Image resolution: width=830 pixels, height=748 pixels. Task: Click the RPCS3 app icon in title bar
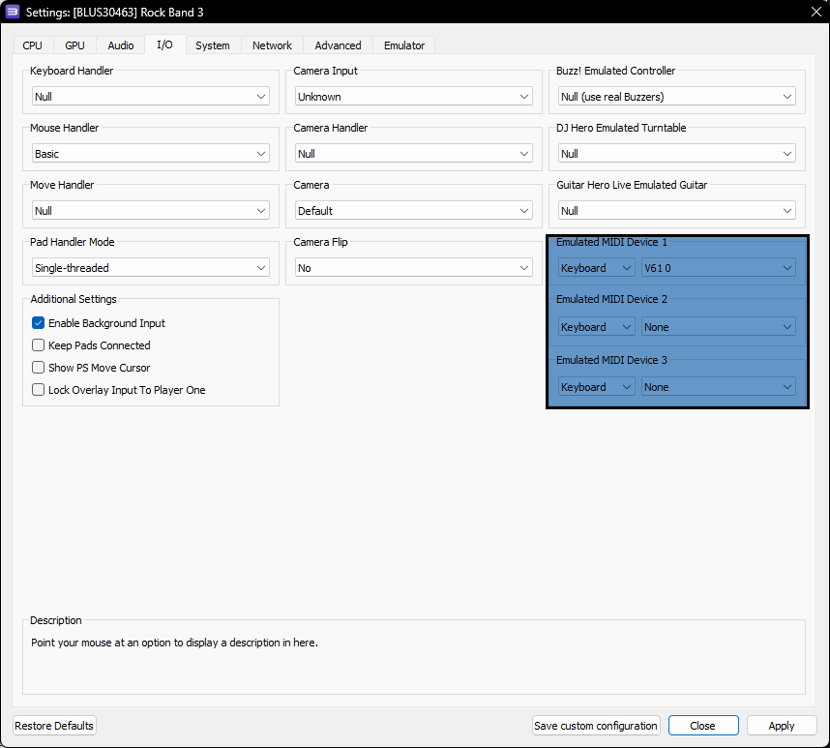pos(13,12)
